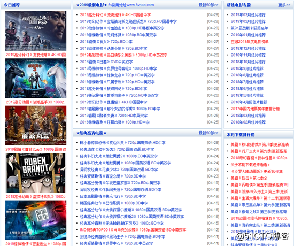Open the 流浪地球 movie poster thumbnail

(x=36, y=31)
